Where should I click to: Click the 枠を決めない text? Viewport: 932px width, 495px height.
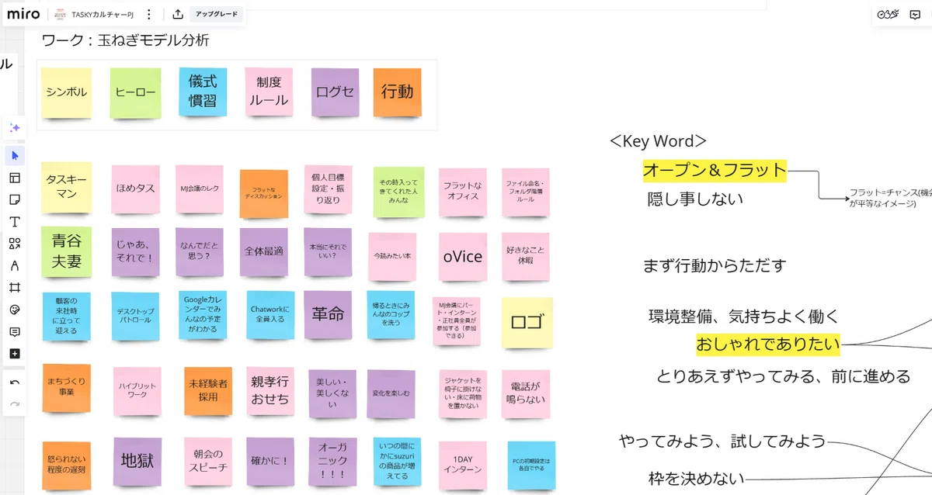pos(696,478)
